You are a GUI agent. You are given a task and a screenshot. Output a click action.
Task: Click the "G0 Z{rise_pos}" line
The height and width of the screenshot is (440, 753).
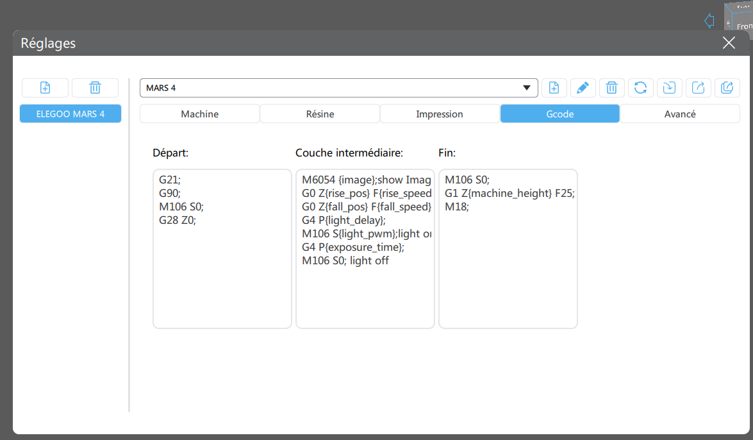[367, 193]
